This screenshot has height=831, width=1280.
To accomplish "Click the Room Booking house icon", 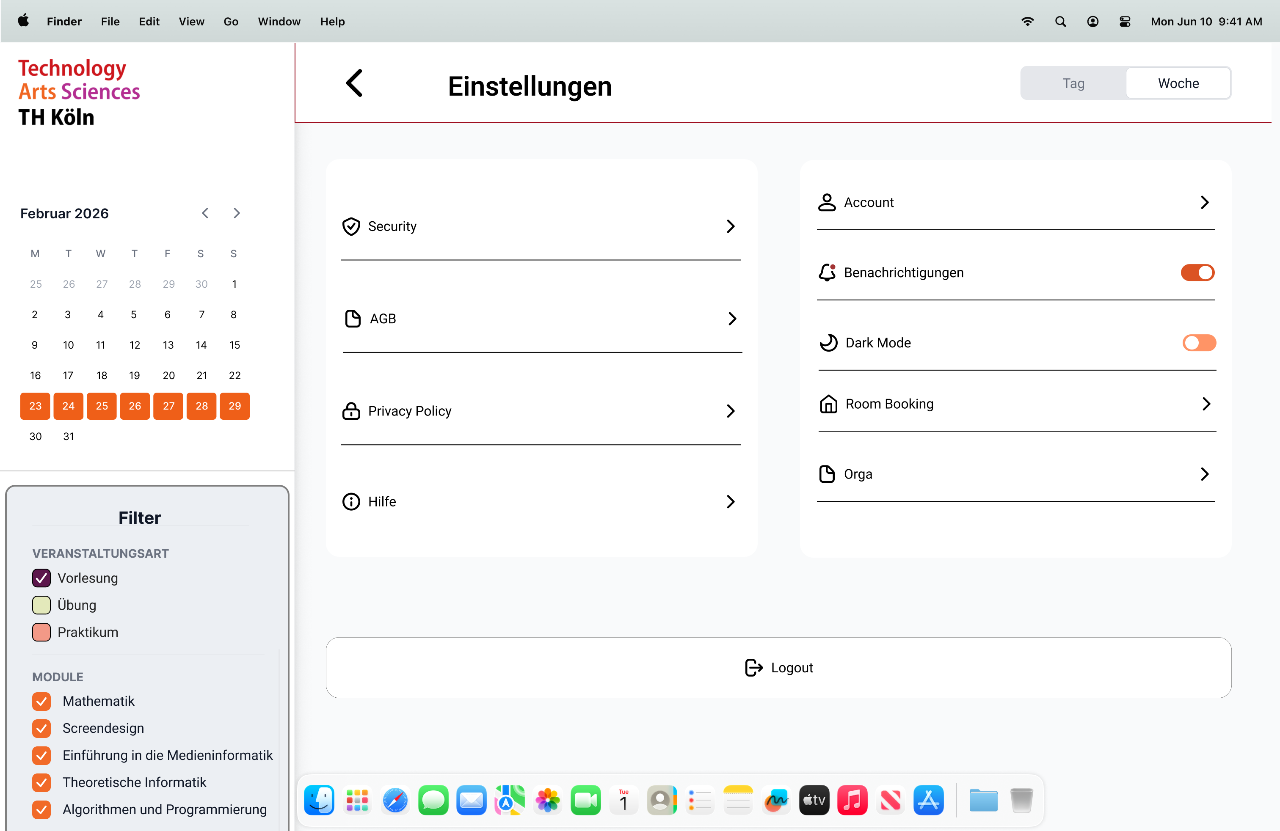I will coord(828,404).
